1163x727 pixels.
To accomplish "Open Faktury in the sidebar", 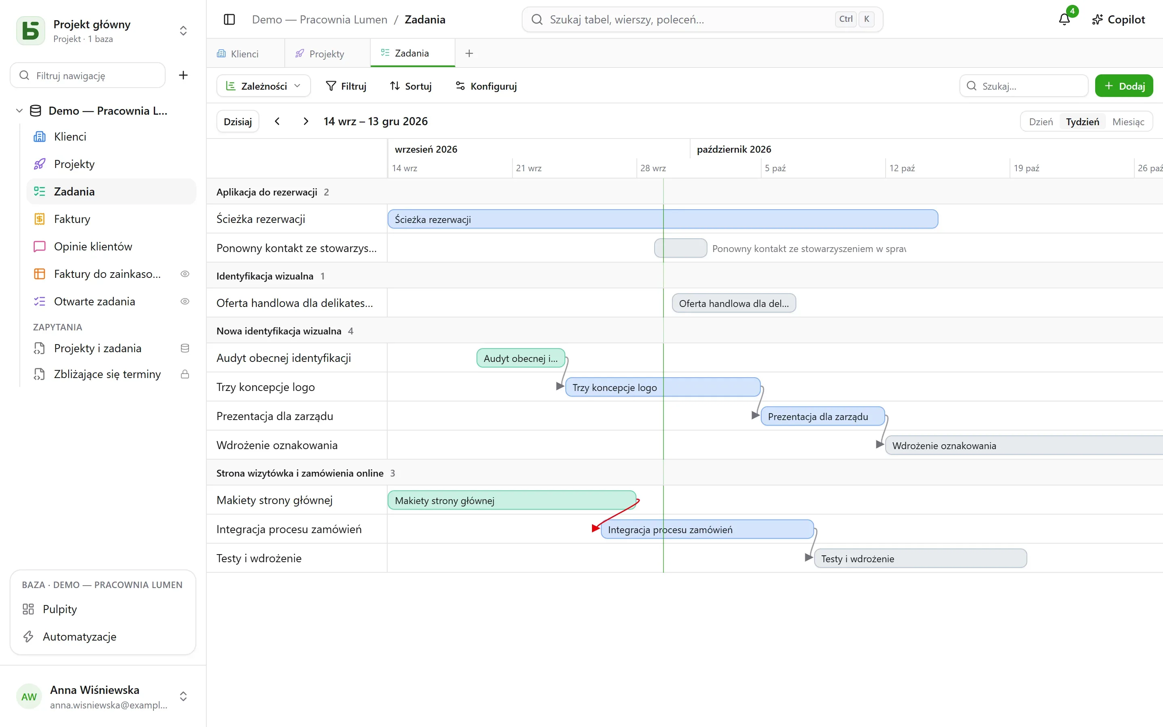I will click(111, 219).
